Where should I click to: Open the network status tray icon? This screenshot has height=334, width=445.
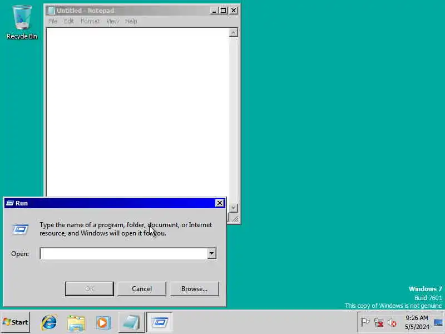pyautogui.click(x=379, y=322)
